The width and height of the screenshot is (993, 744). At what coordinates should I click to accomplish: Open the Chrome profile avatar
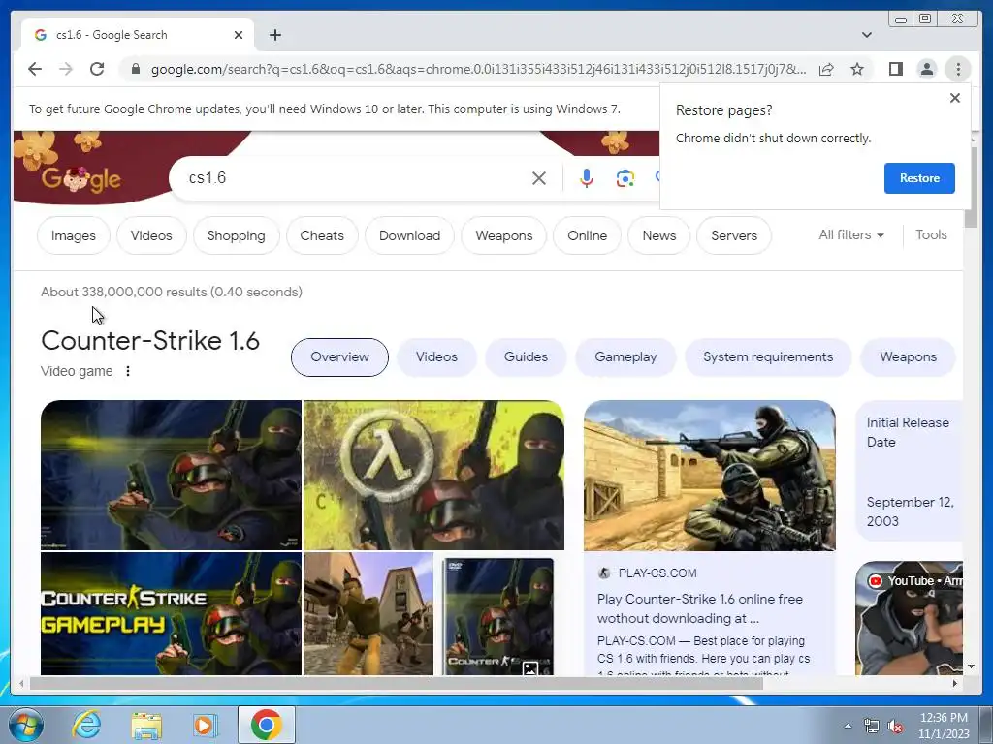point(926,69)
